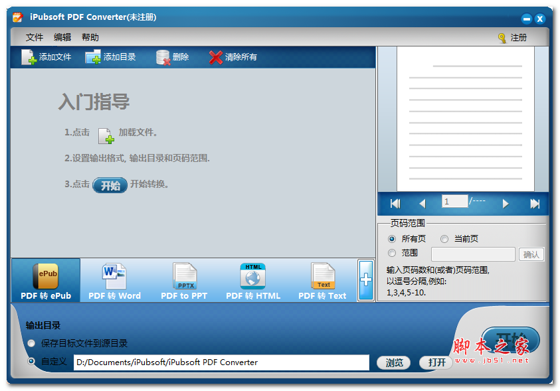
Task: Click the 添加目录 (Add Folder) icon
Action: (109, 56)
